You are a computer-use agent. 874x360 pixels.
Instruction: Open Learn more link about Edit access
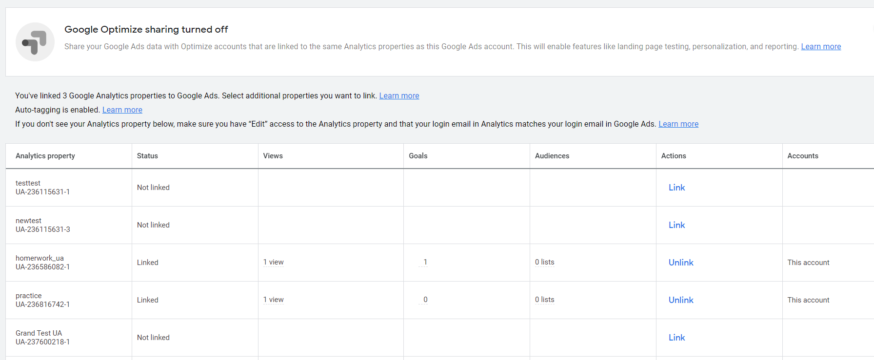click(678, 124)
